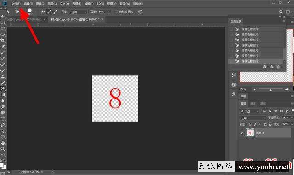The image size is (294, 175).
Task: Click the navigator zoom slider handle
Action: (x=271, y=90)
